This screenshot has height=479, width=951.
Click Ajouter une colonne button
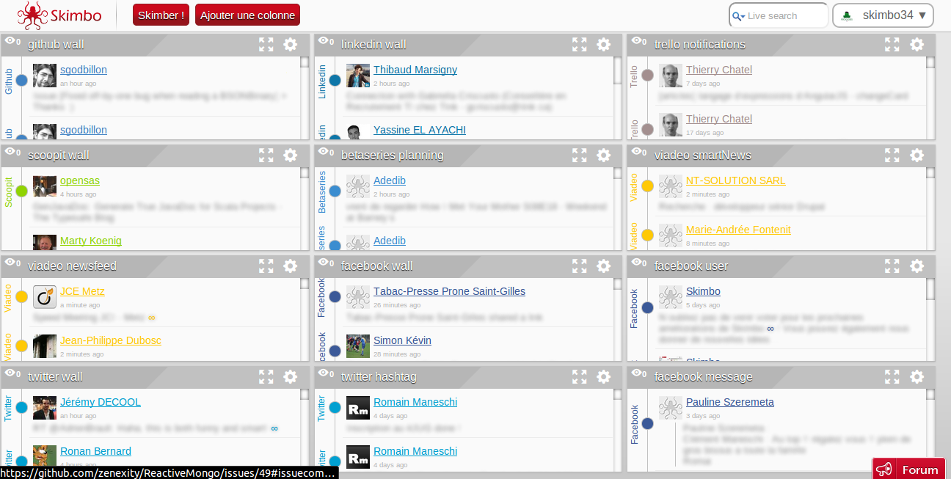coord(247,15)
